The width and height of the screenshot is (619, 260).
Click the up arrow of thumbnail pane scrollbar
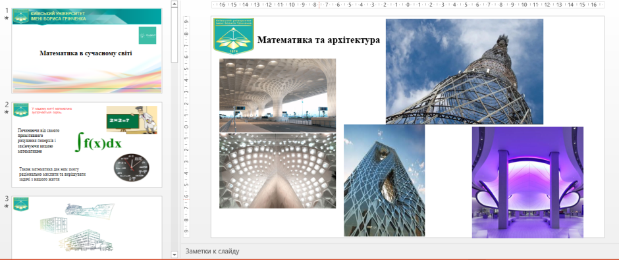pyautogui.click(x=175, y=3)
